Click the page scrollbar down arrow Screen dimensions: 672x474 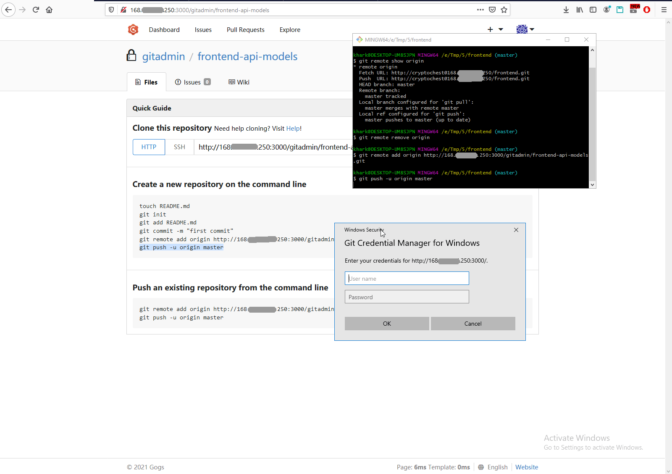[668, 471]
